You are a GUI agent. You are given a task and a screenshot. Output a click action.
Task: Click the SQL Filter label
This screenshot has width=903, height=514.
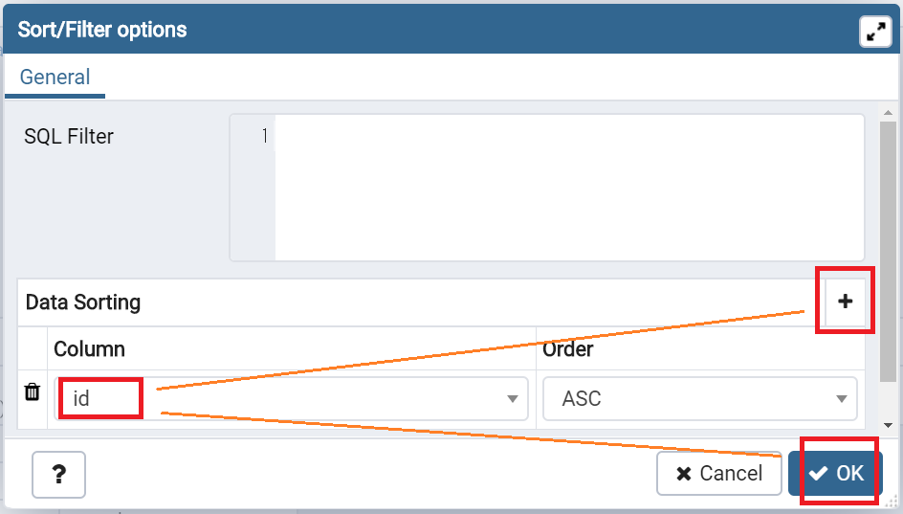coord(69,137)
